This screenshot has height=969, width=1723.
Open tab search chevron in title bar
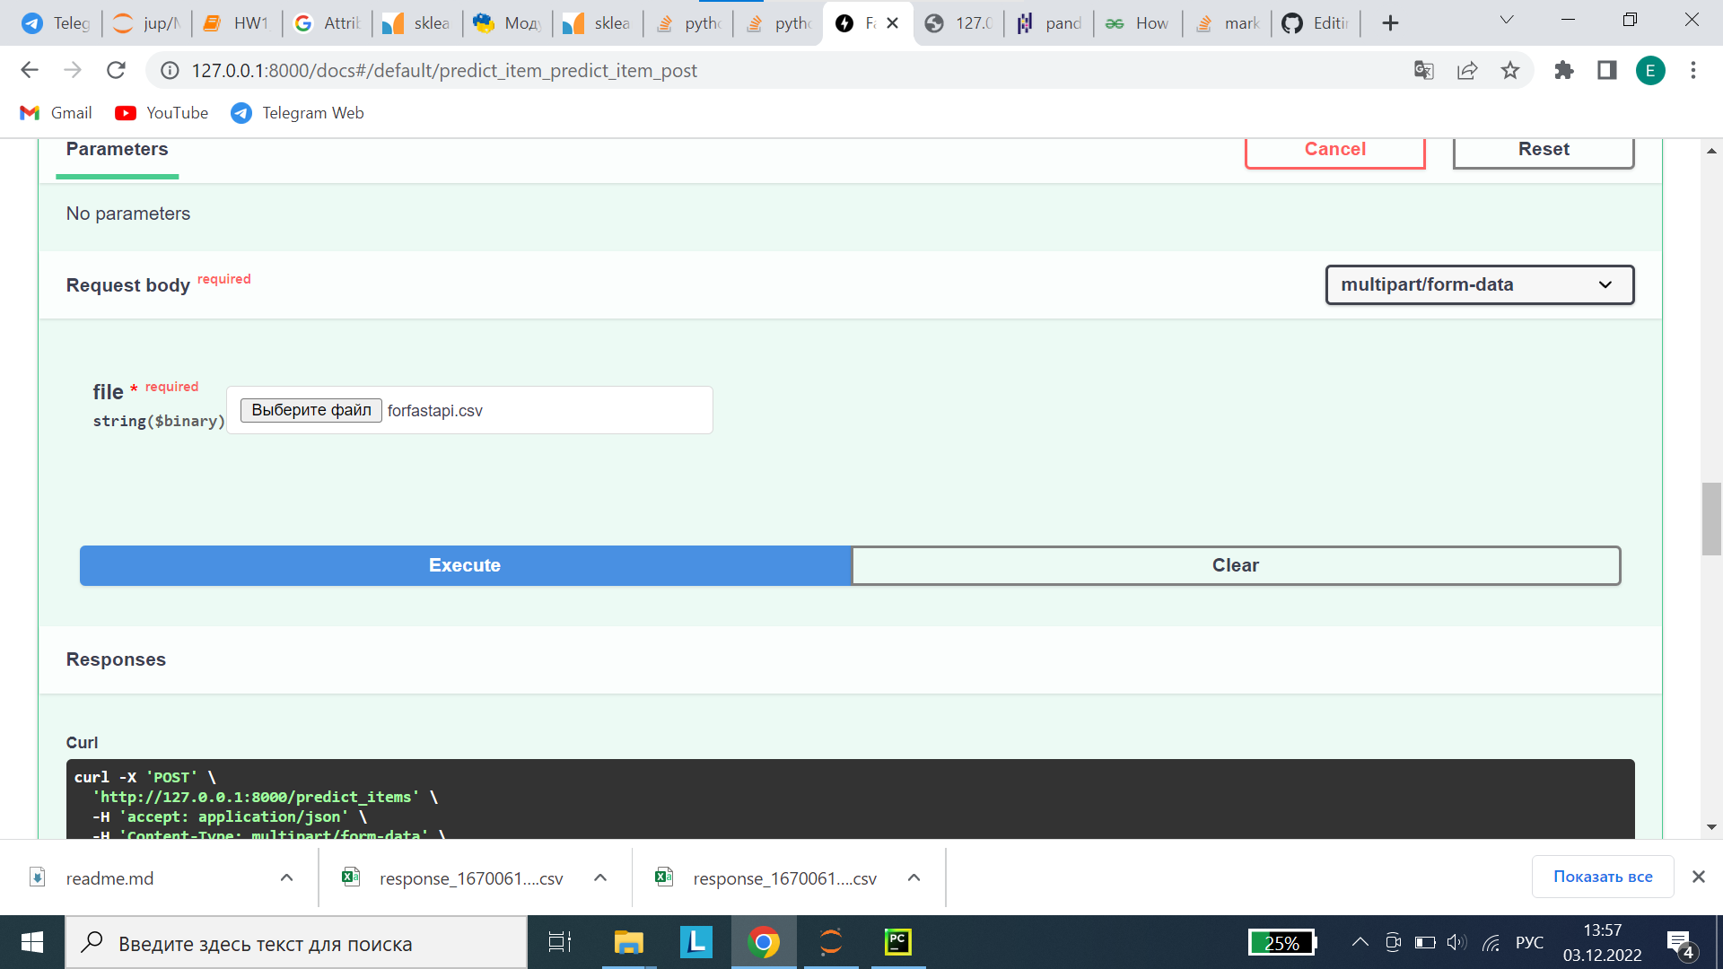click(x=1507, y=20)
